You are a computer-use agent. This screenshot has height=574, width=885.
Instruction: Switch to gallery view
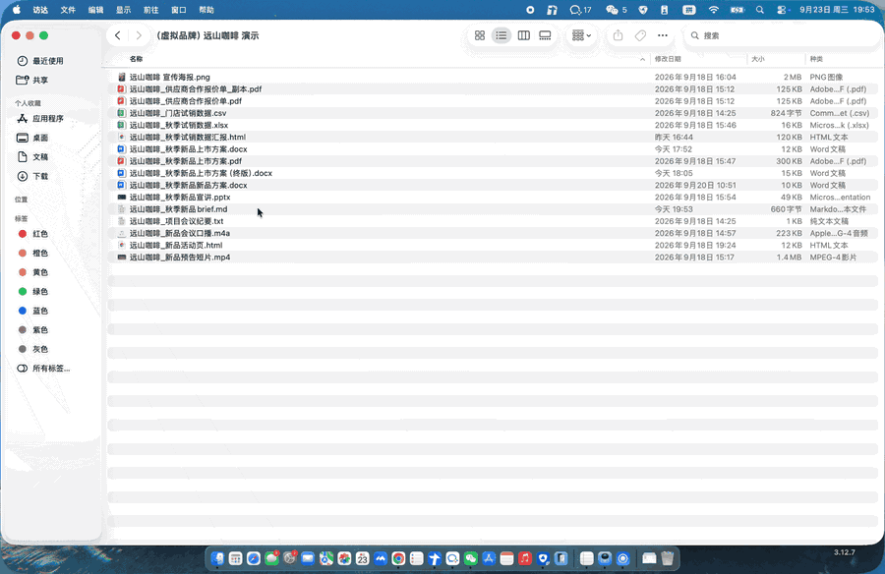click(545, 35)
